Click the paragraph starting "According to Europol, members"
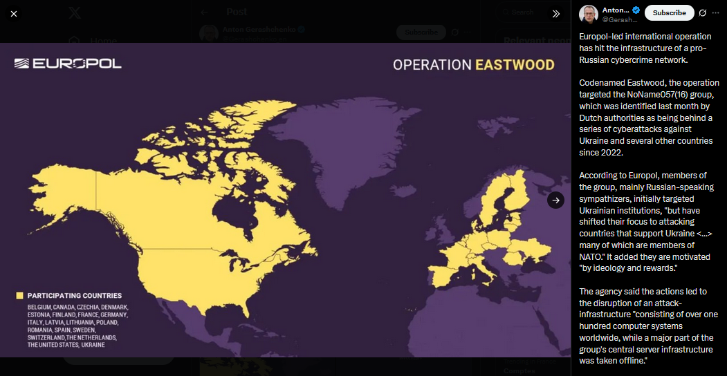The height and width of the screenshot is (376, 727). tap(647, 222)
